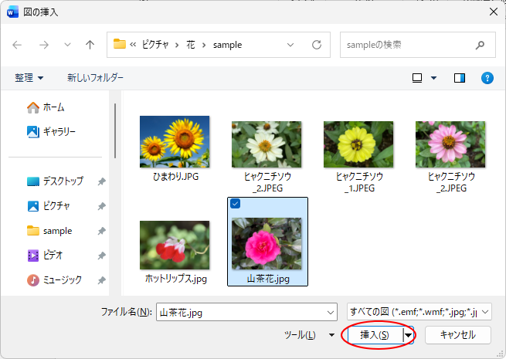Click ミュージック note icon

pos(33,280)
